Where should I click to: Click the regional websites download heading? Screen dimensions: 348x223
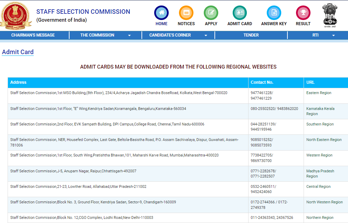point(178,67)
